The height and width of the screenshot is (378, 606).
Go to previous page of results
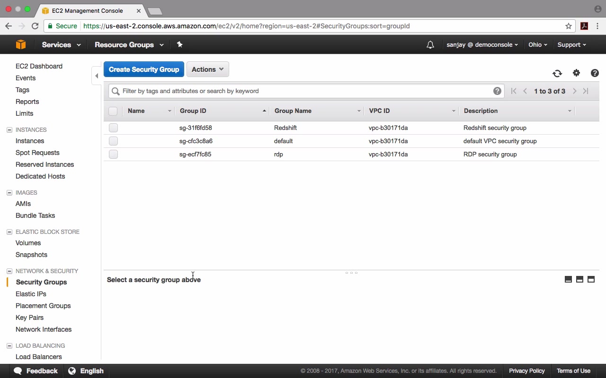pos(525,91)
